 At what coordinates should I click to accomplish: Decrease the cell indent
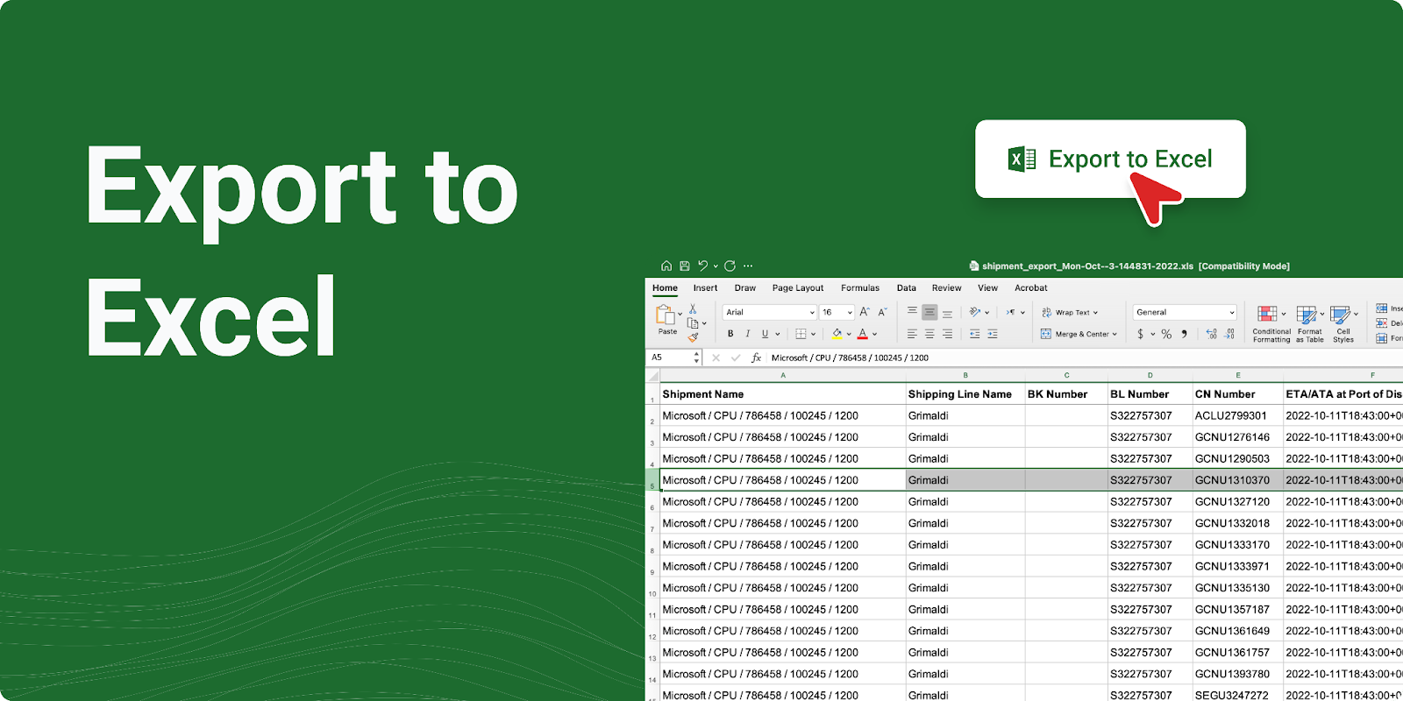tap(975, 334)
